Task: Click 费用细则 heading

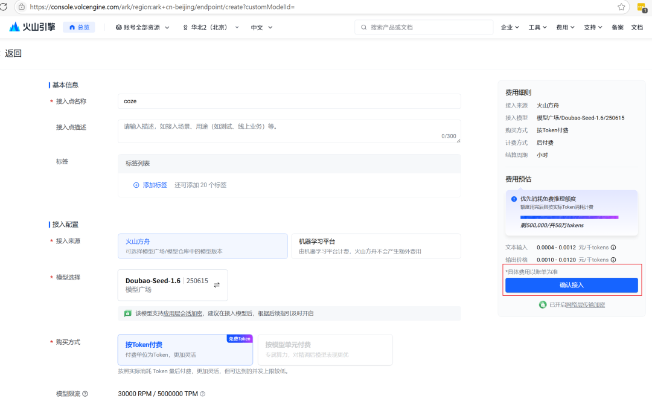Action: [518, 92]
